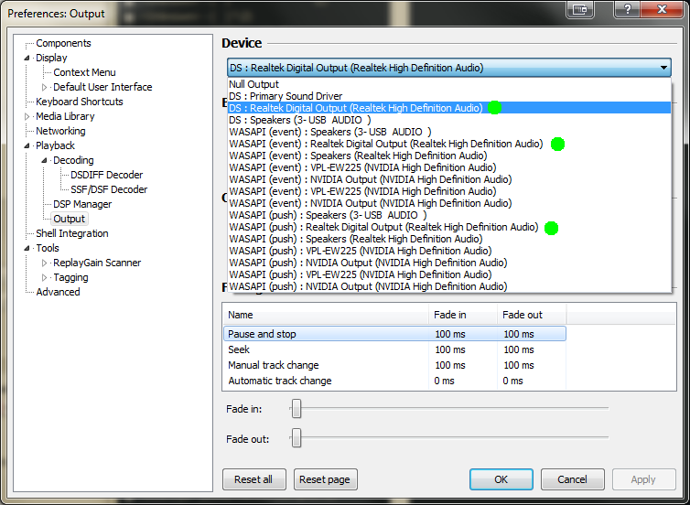Select the ReplayGain Scanner label

tap(97, 263)
